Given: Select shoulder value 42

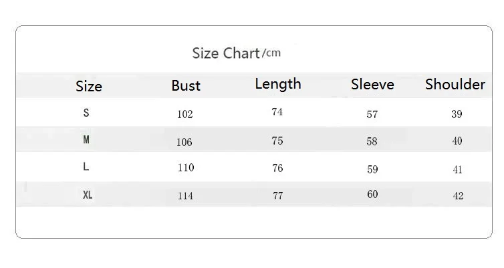Looking at the screenshot, I should click(457, 196).
